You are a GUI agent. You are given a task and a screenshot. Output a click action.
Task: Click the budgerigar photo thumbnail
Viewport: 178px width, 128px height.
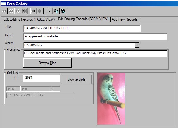pos(111,99)
